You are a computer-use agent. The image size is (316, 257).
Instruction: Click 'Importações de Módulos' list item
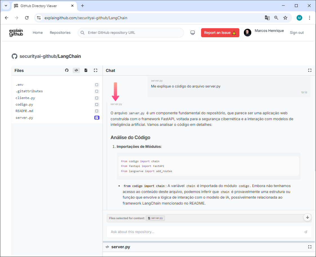click(139, 147)
